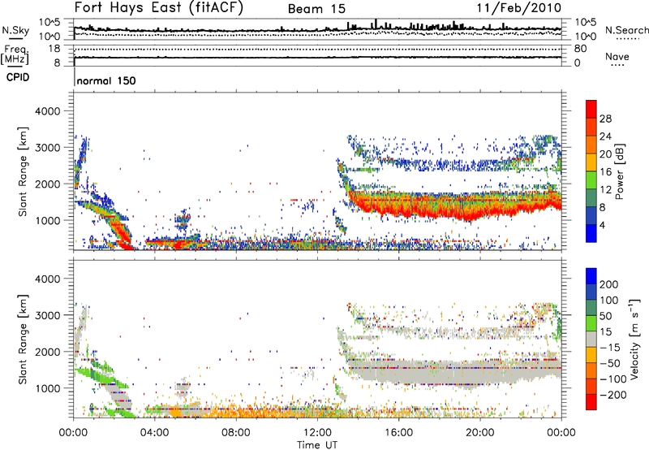Click the bright blue top Velocity colorbar segment
Viewport: 649px width, 450px height.
[x=591, y=276]
